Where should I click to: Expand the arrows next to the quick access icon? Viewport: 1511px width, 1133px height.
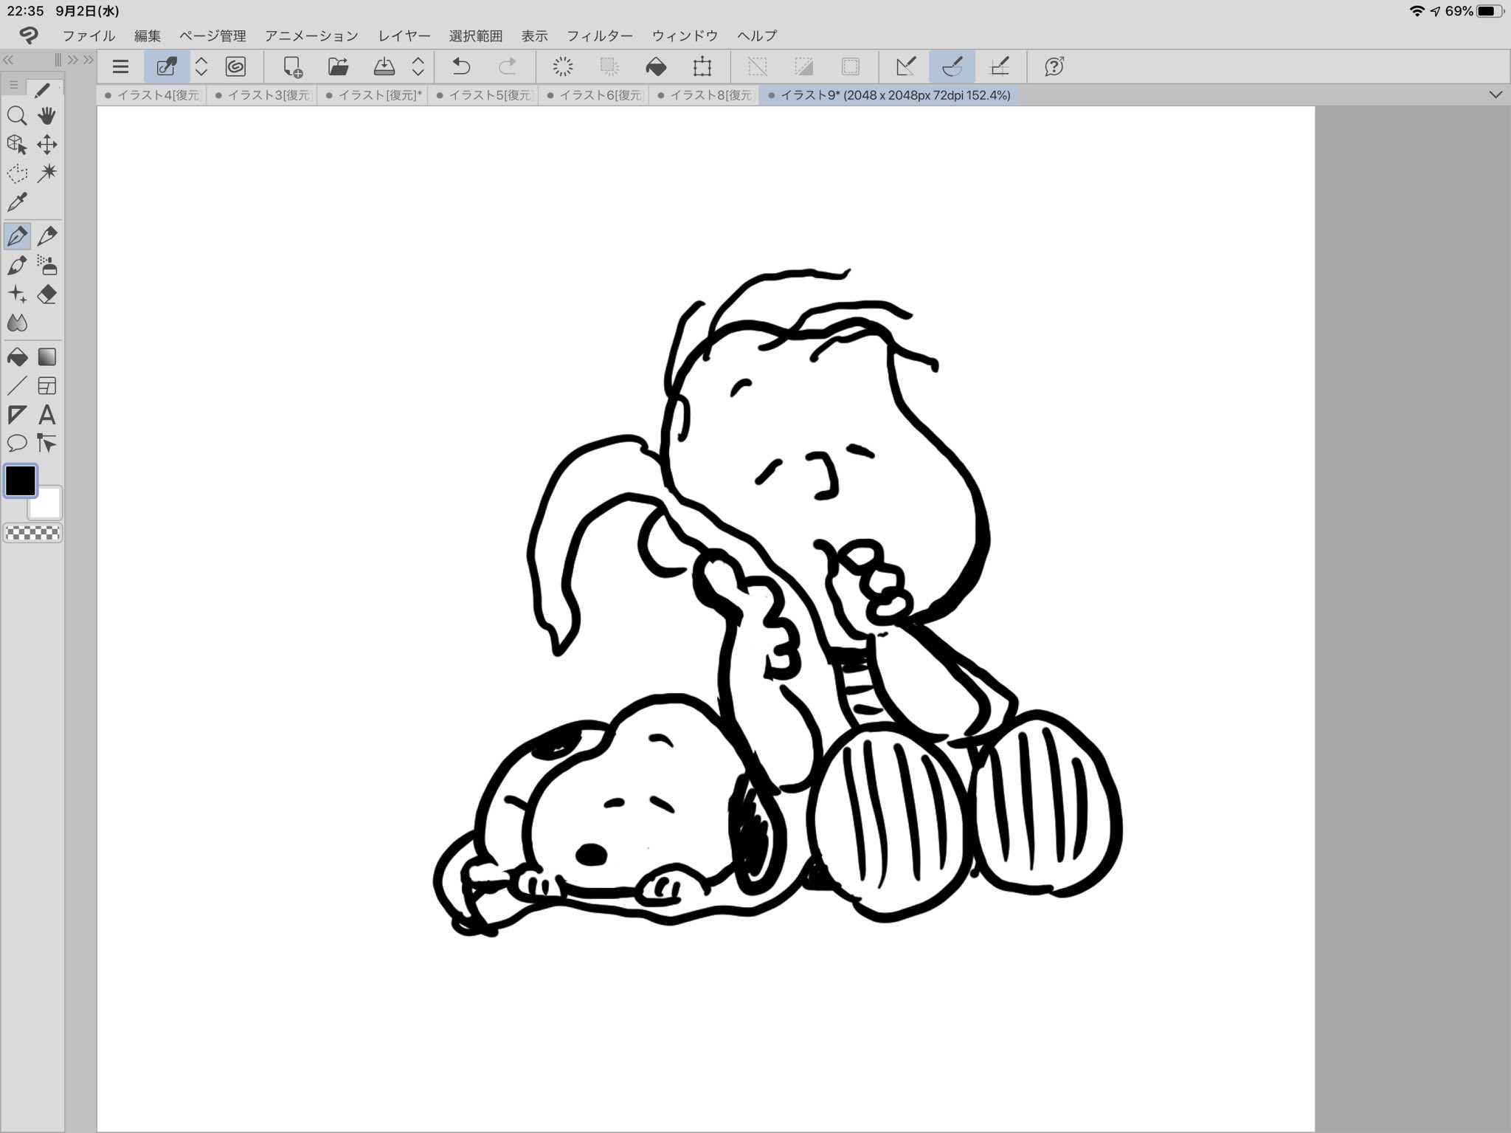pos(201,67)
